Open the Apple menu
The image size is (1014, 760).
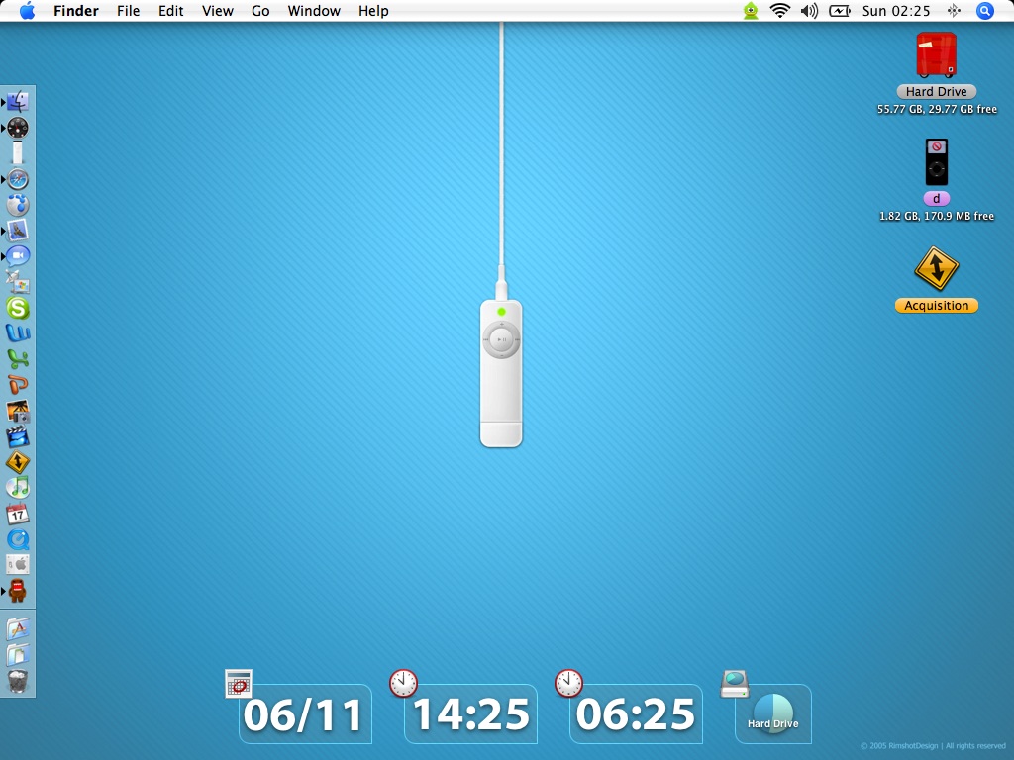click(x=27, y=11)
